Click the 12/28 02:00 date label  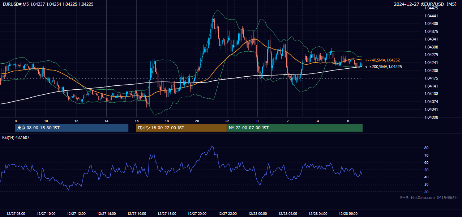tap(287, 214)
